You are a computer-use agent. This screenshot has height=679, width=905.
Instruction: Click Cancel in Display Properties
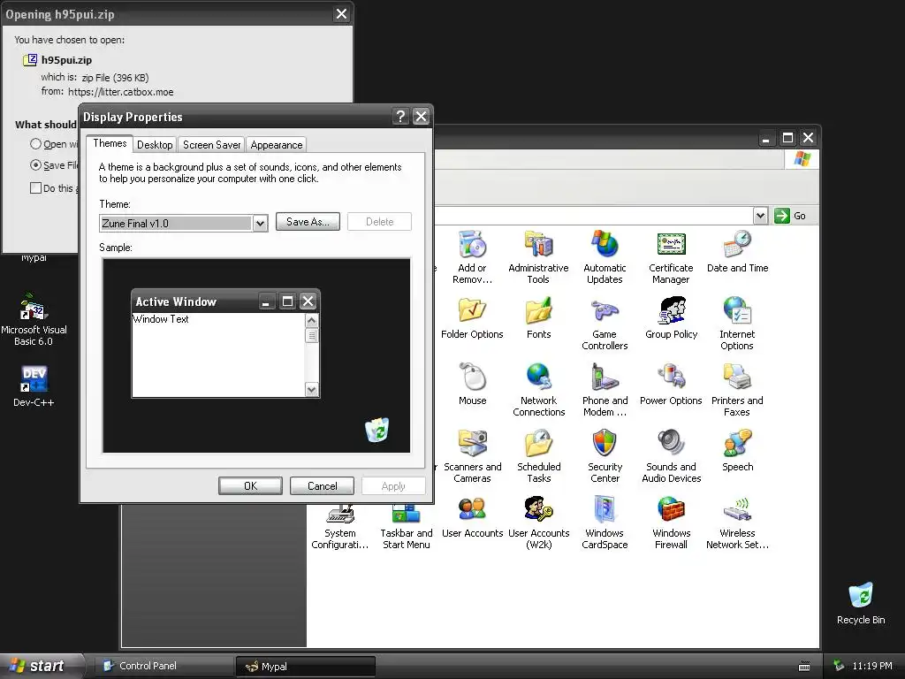point(322,486)
